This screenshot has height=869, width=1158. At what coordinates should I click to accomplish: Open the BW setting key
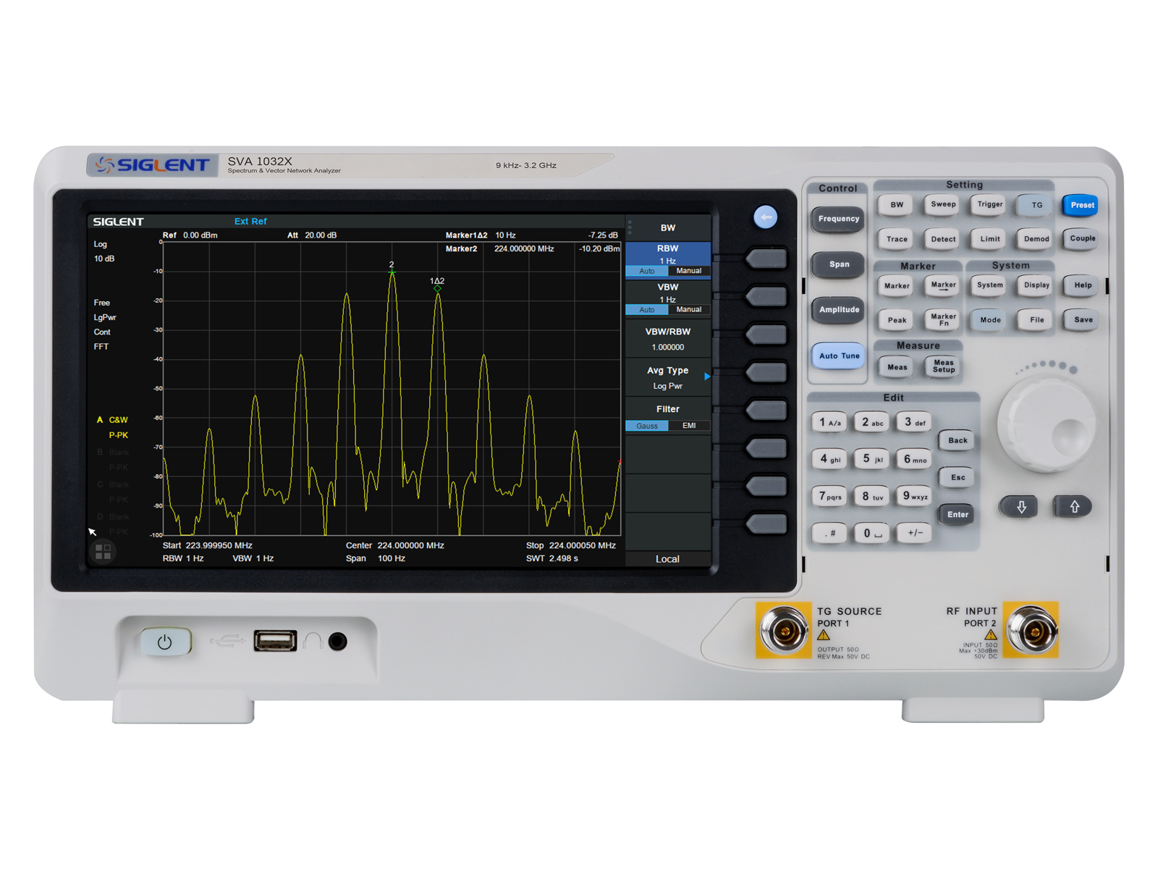pos(897,205)
